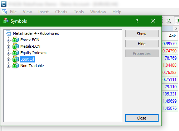Click ask price 0.74790

tap(169, 51)
